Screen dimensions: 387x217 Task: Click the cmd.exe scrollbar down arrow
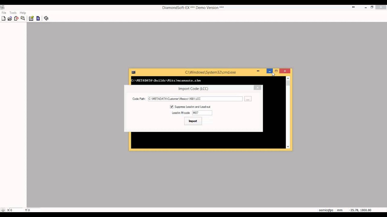coord(288,146)
